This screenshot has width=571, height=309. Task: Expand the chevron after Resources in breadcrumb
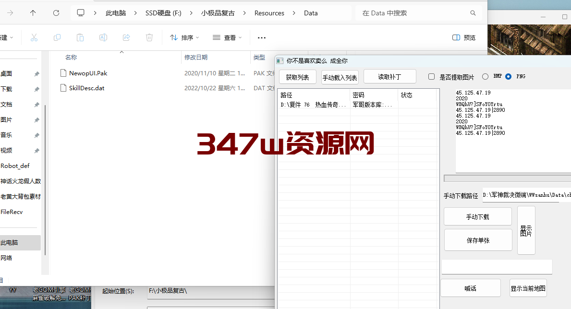click(x=294, y=13)
